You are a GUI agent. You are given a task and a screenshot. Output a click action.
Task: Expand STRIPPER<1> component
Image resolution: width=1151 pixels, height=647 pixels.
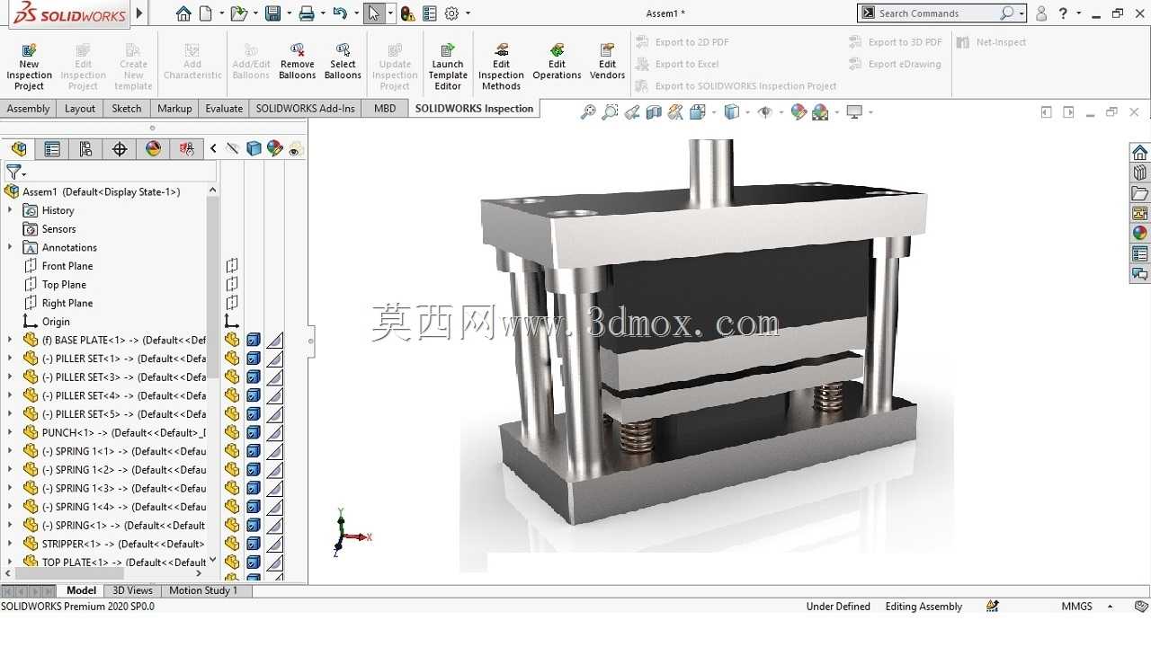coord(10,544)
